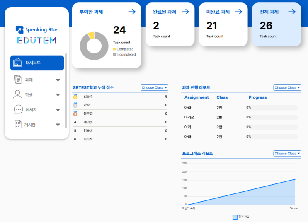This screenshot has height=222, width=308.
Task: Open 부여한 과제 via its arrow
Action: (132, 12)
